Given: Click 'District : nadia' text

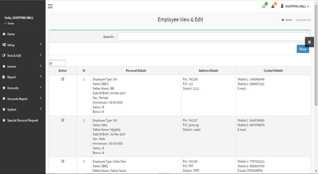Looking at the screenshot, I should [191, 129].
